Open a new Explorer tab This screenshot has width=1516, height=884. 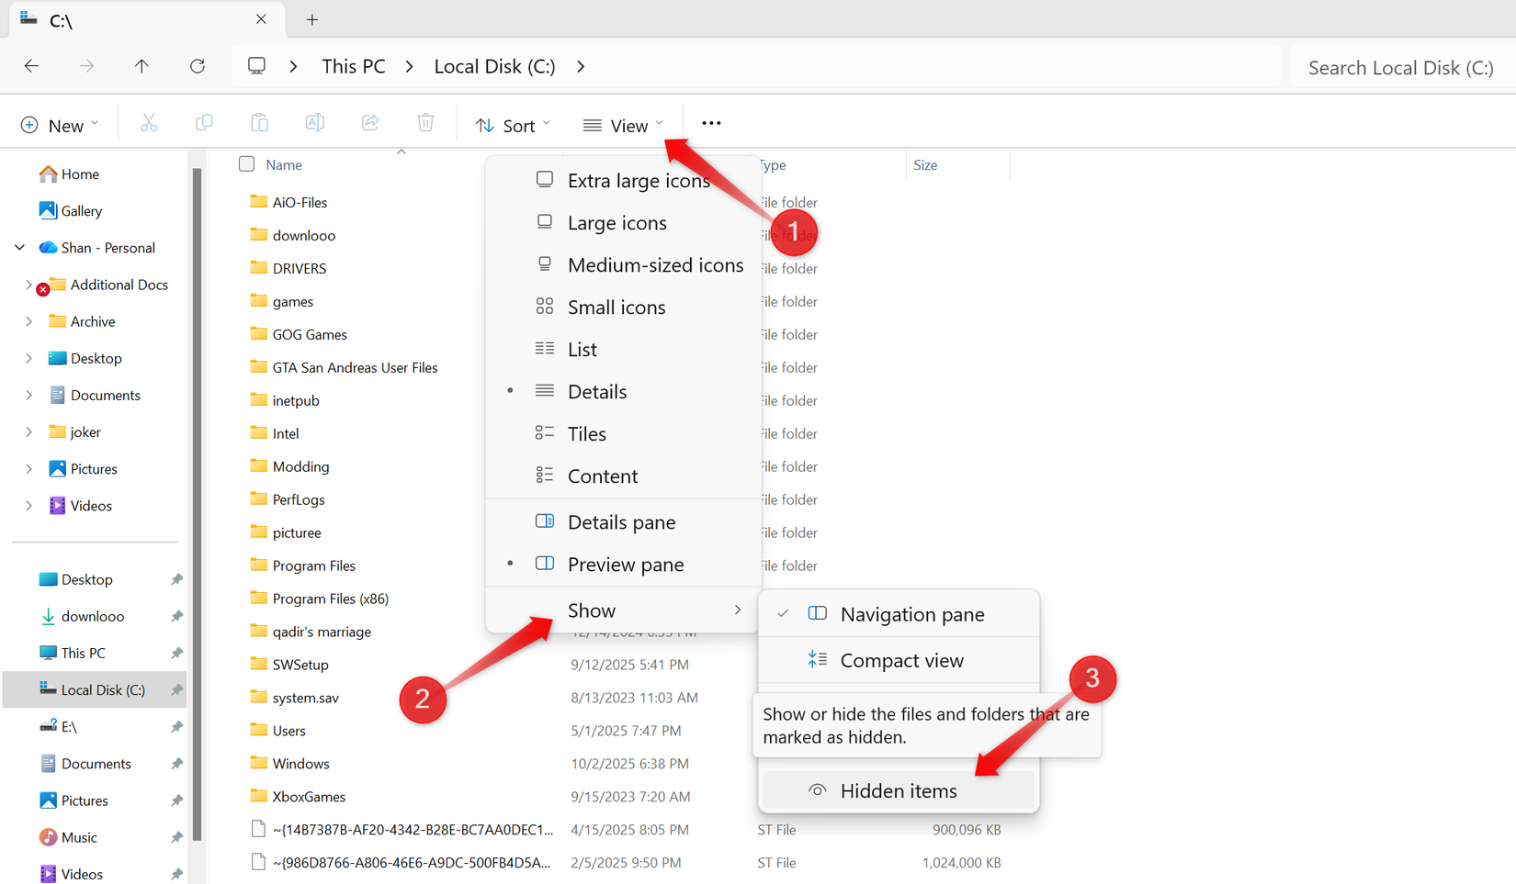coord(311,19)
